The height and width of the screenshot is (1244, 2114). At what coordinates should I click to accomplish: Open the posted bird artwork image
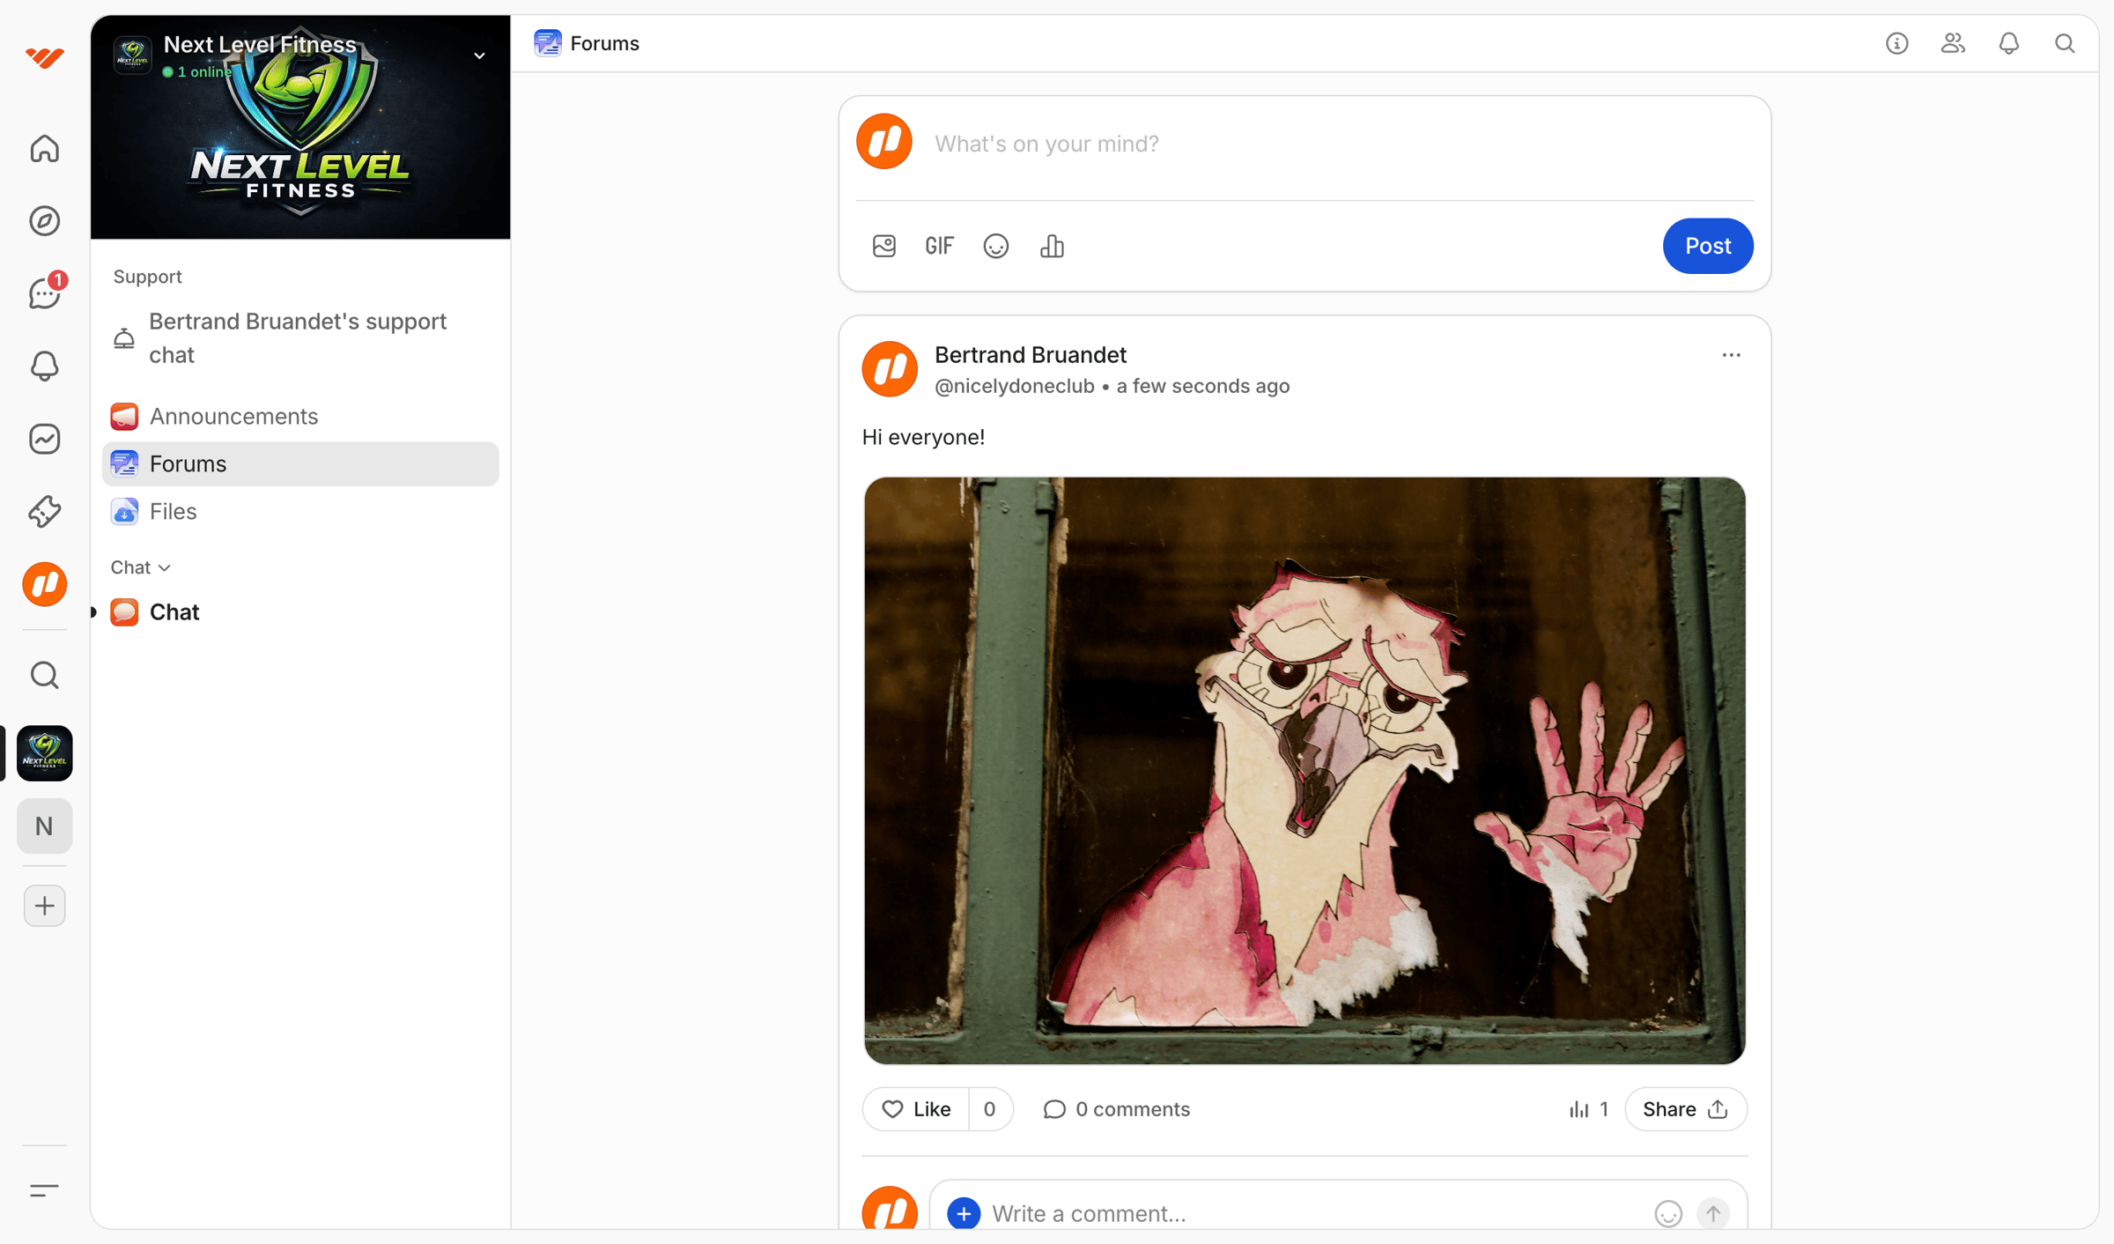point(1305,771)
